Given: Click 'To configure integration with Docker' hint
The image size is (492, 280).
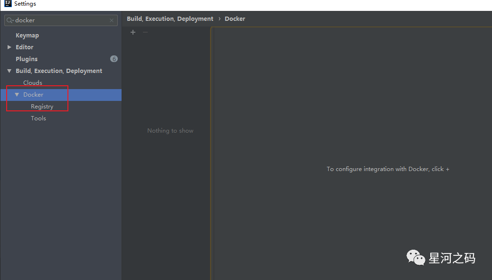Looking at the screenshot, I should pyautogui.click(x=388, y=169).
